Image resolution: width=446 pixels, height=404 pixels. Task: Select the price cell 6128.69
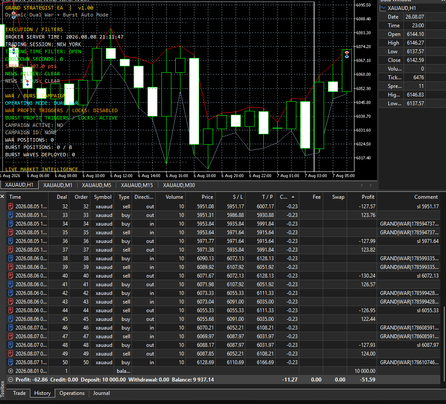[x=205, y=362]
